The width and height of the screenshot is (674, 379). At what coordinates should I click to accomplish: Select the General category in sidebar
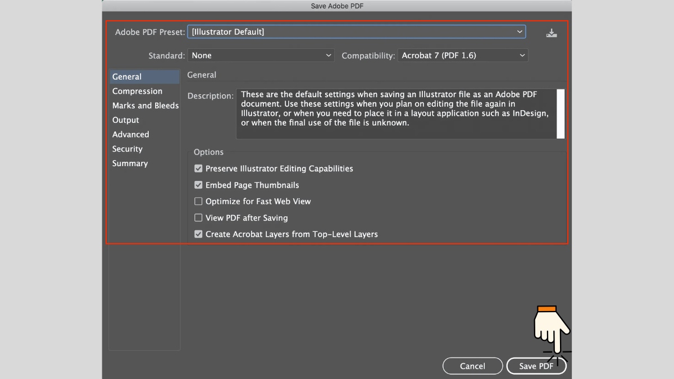144,77
